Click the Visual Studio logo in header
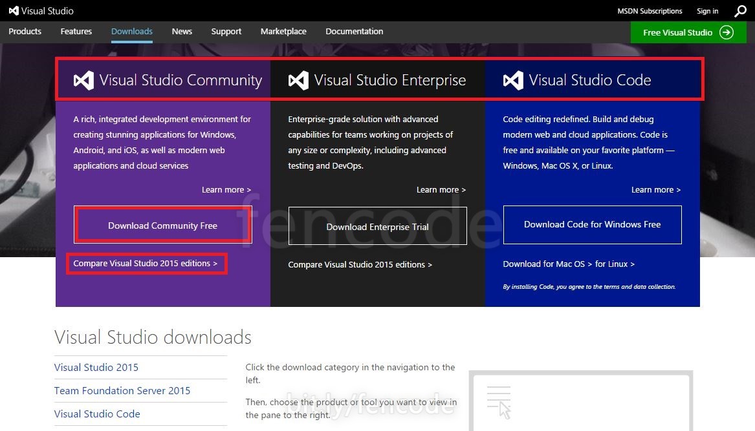This screenshot has width=755, height=431. pos(41,10)
